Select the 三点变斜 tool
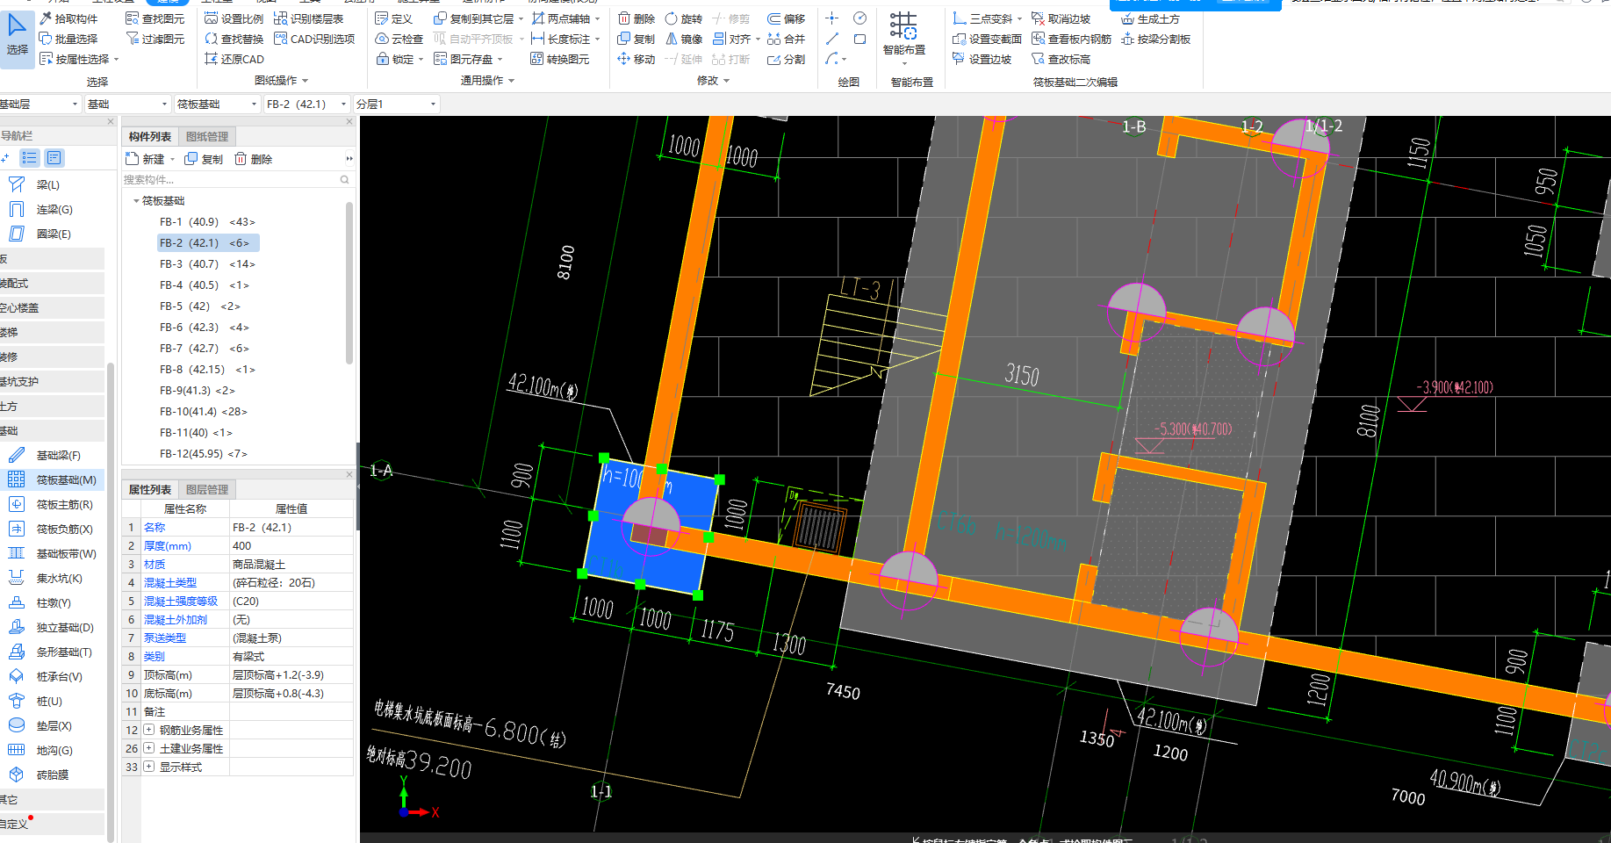This screenshot has width=1611, height=843. pos(982,18)
